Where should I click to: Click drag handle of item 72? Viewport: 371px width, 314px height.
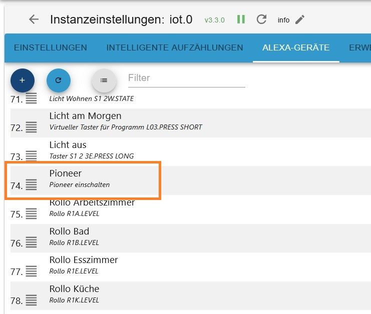pyautogui.click(x=31, y=127)
